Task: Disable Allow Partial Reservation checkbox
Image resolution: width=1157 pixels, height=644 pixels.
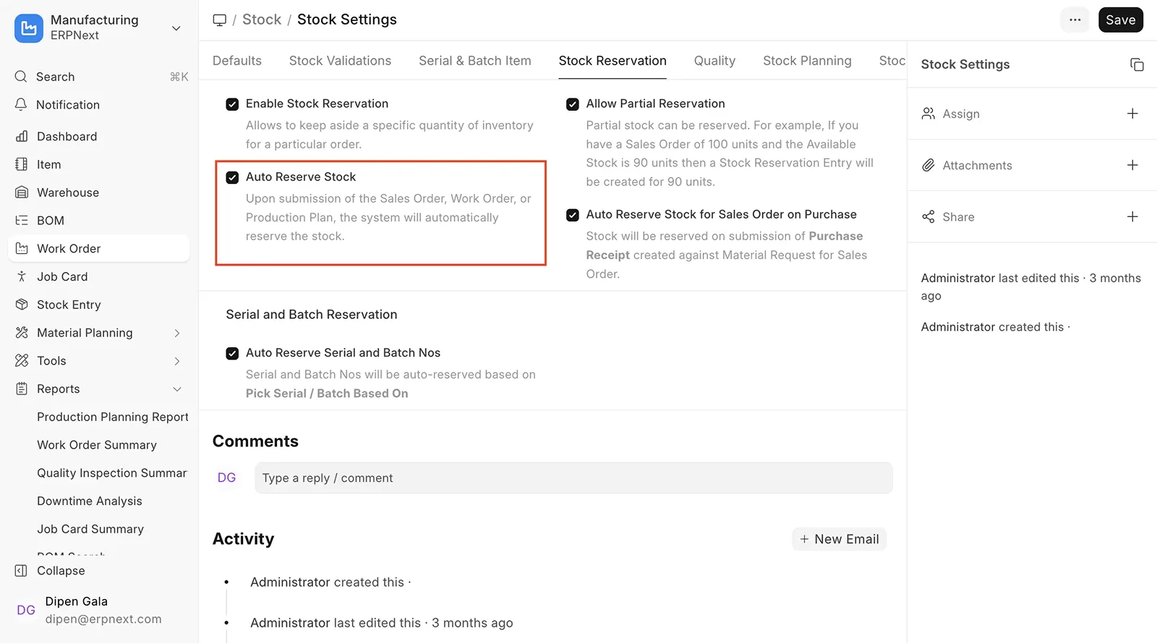Action: point(573,104)
